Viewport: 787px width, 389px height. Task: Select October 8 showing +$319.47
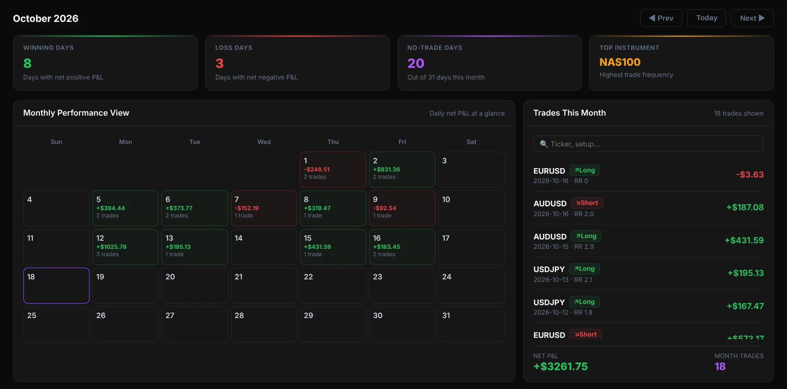point(333,208)
